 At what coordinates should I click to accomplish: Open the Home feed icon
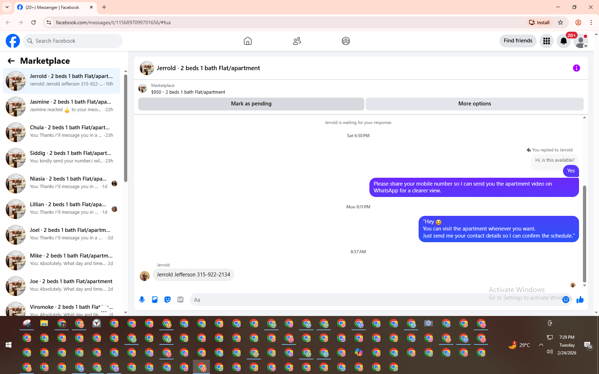click(x=248, y=41)
